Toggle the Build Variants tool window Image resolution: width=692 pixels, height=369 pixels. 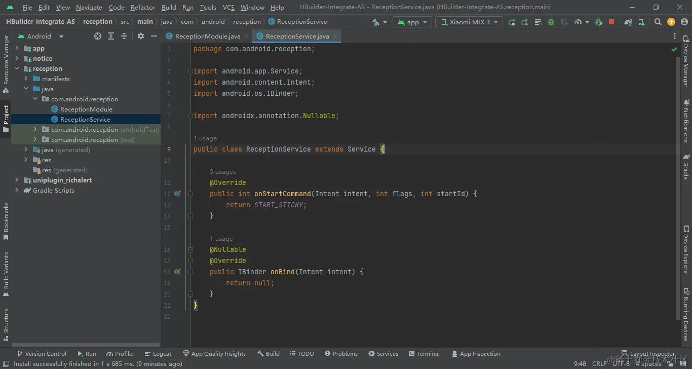pyautogui.click(x=6, y=274)
